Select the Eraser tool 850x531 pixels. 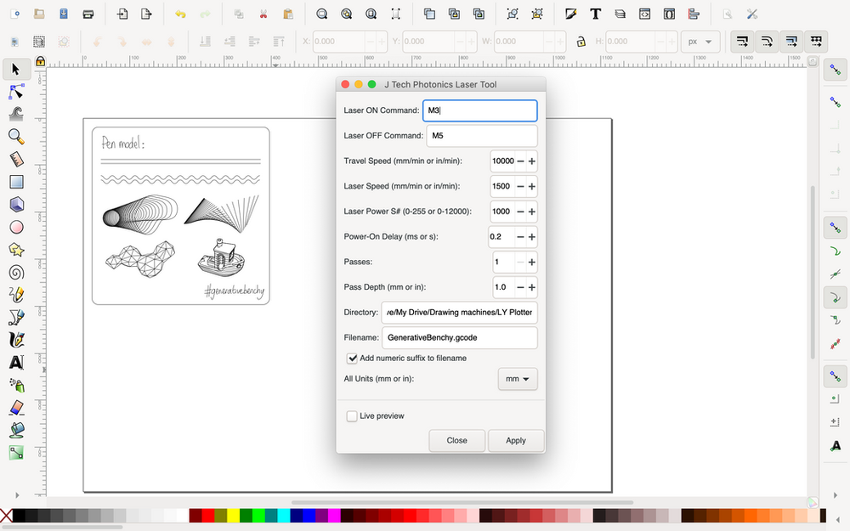coord(16,408)
